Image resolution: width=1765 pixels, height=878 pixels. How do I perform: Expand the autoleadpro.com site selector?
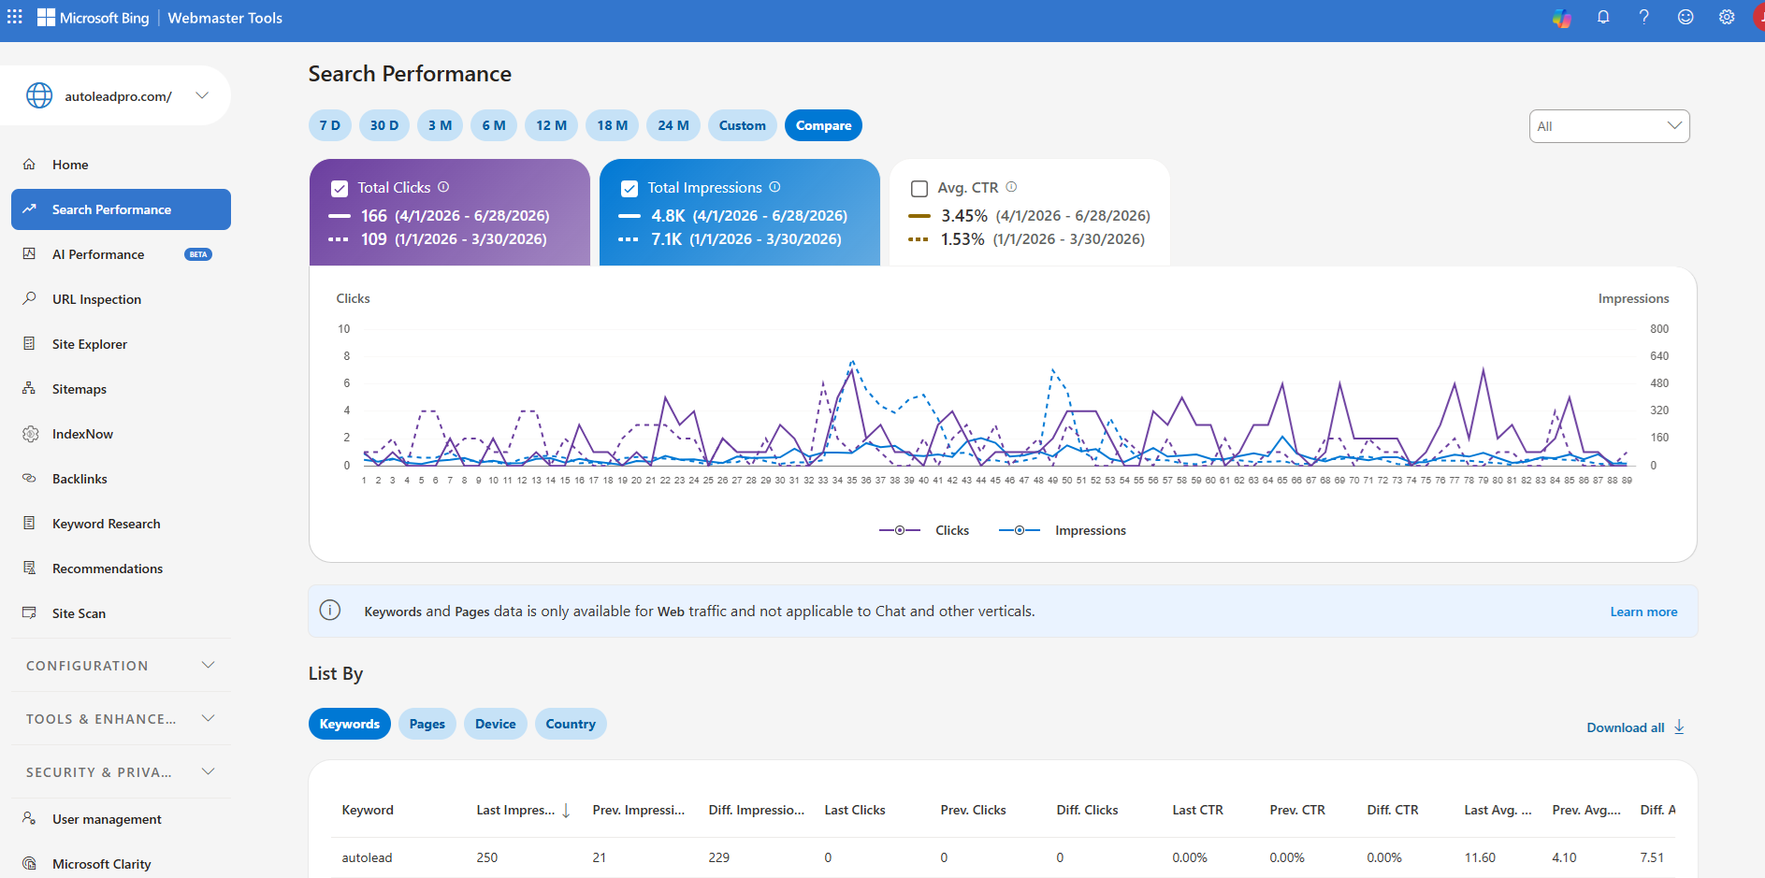[x=202, y=95]
